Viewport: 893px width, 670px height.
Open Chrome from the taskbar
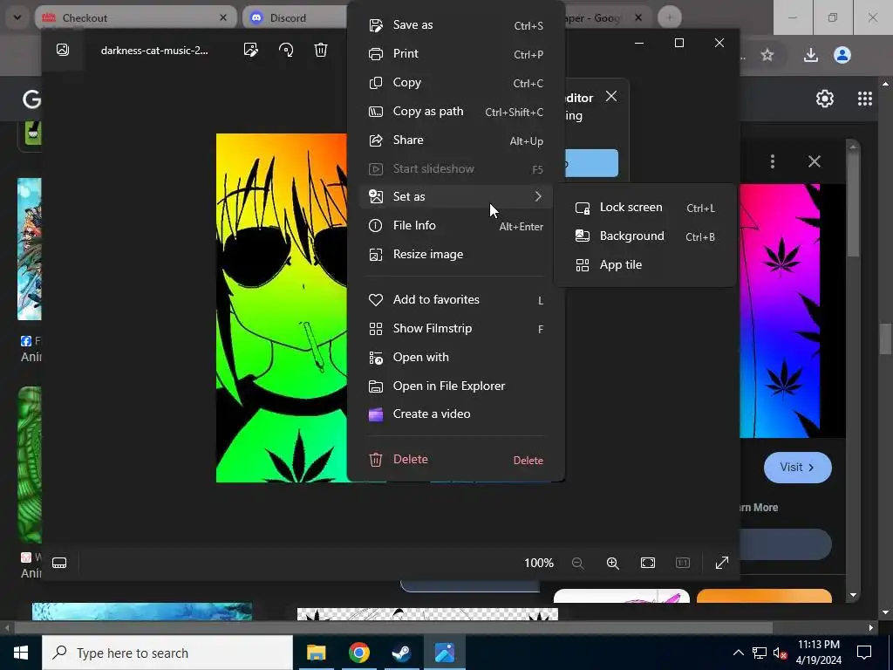[x=358, y=653]
